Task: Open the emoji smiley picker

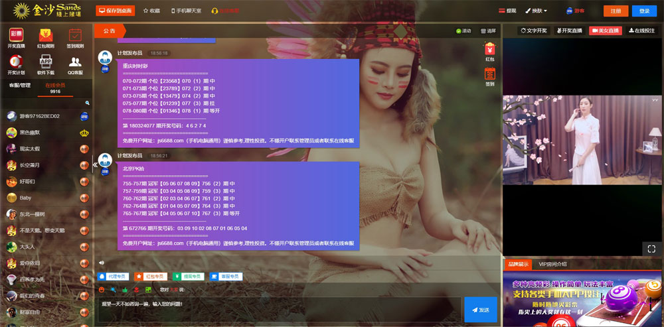Action: [x=102, y=290]
